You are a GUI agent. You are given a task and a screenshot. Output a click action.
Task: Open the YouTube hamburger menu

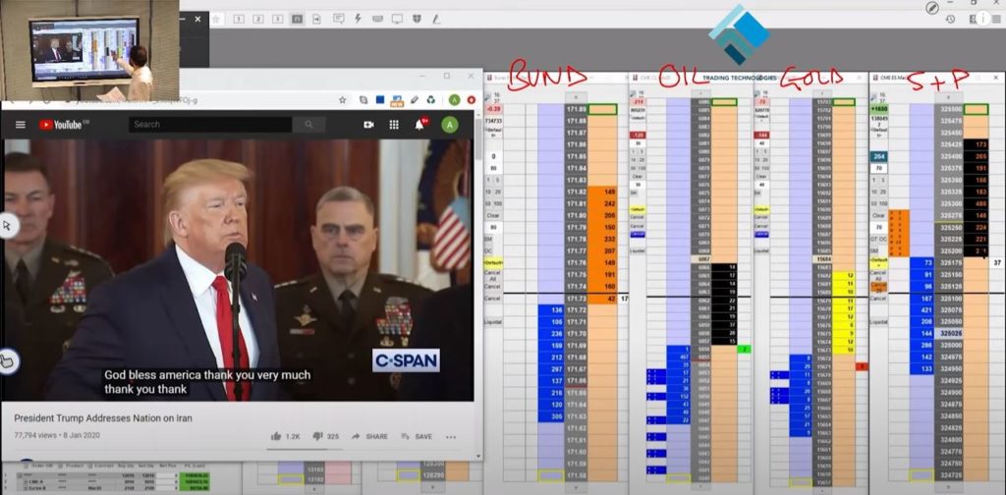coord(18,125)
